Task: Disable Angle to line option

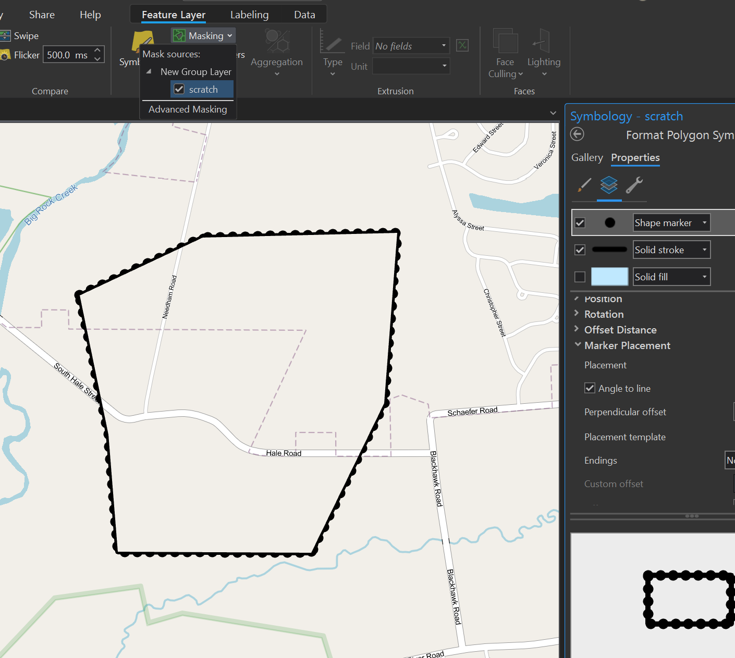Action: [590, 388]
